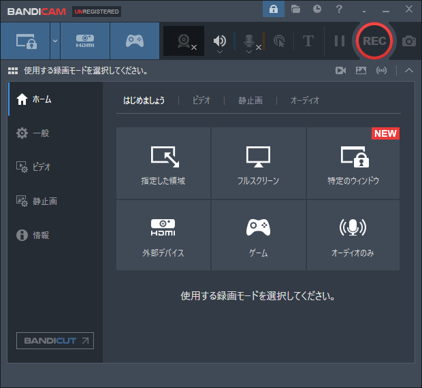Toggle the webcam overlay icon
This screenshot has width=422, height=388.
point(184,41)
